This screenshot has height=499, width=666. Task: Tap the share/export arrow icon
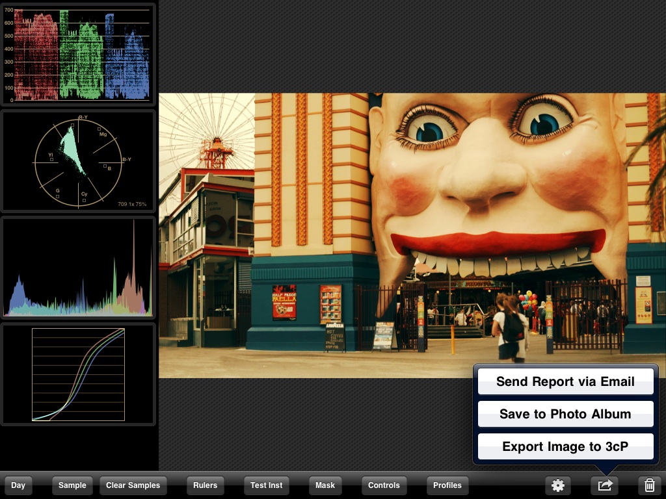click(606, 485)
